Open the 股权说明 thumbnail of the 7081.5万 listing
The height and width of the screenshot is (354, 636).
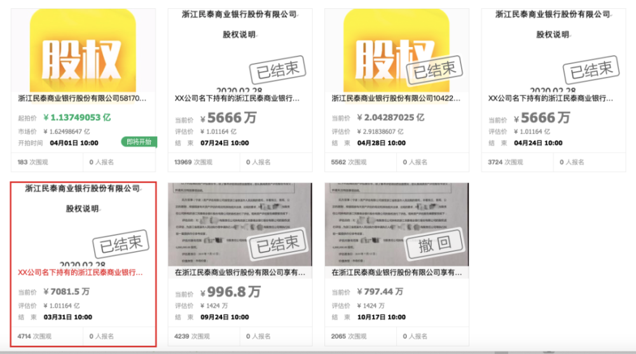pos(83,224)
